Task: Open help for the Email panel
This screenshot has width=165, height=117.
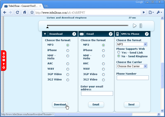Action: pos(111,34)
